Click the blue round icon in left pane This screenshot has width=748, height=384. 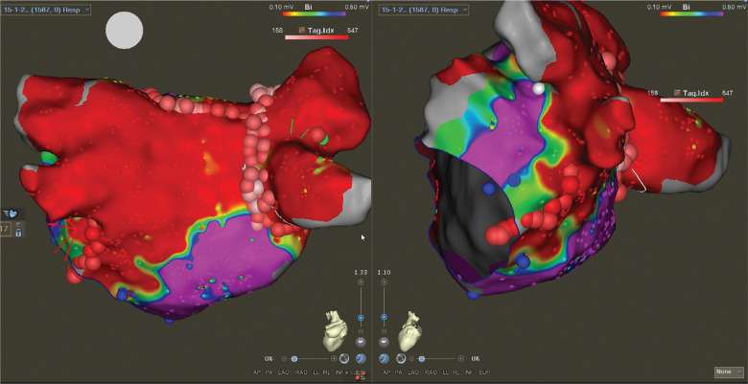click(x=361, y=358)
